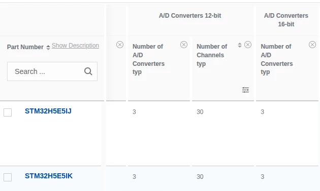Click the Number of Channels typ header

(x=212, y=55)
